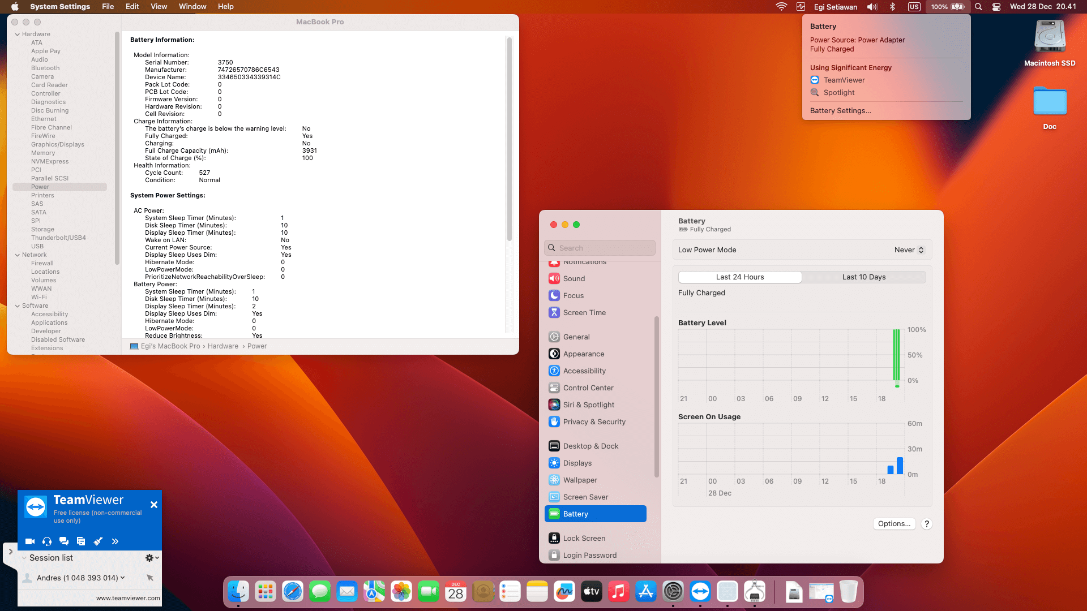Screen dimensions: 1087x611
Task: Switch to the Last 10 Days view
Action: point(864,277)
